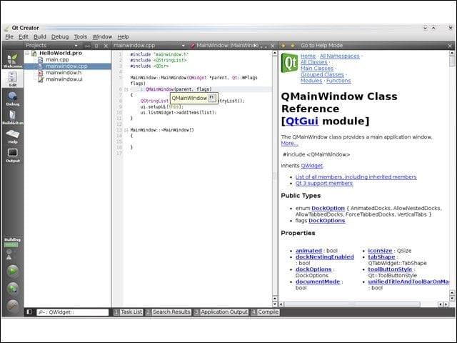Click Go to Help Mode button

321,46
